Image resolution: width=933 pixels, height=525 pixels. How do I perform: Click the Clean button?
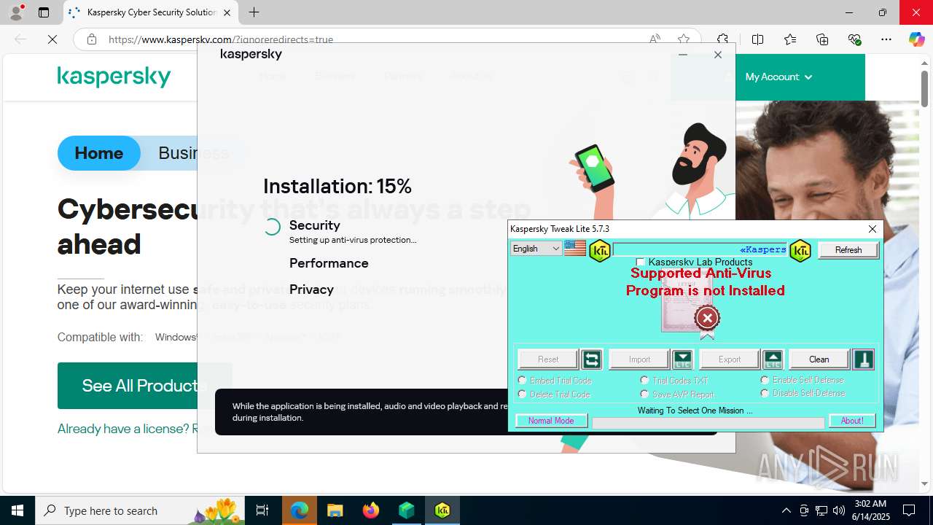(819, 359)
